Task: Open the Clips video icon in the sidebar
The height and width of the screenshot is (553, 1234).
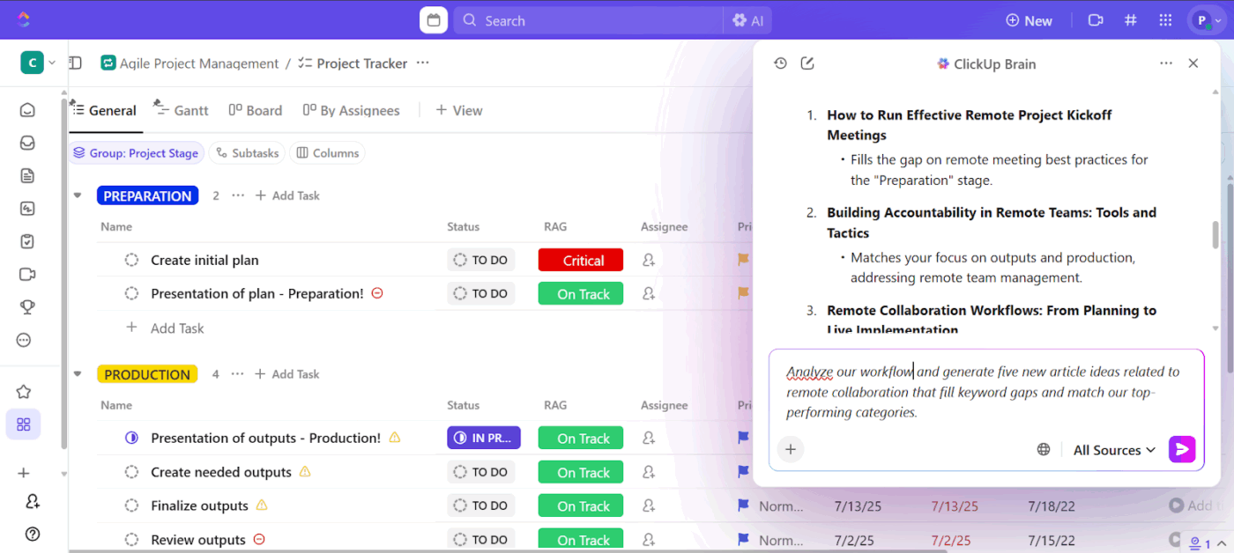Action: pos(26,274)
